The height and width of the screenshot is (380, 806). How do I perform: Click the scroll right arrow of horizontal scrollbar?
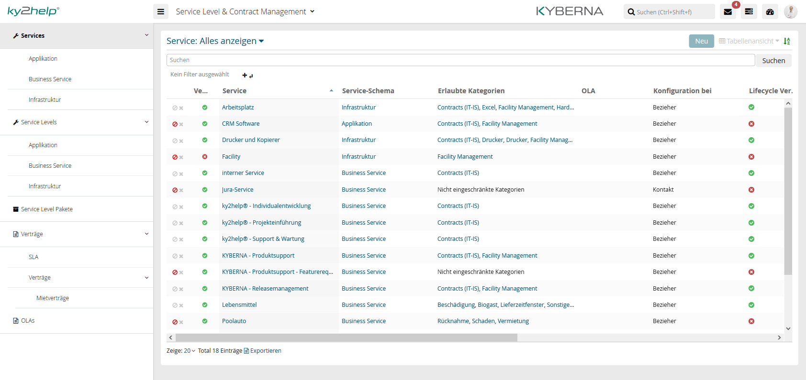tap(779, 337)
